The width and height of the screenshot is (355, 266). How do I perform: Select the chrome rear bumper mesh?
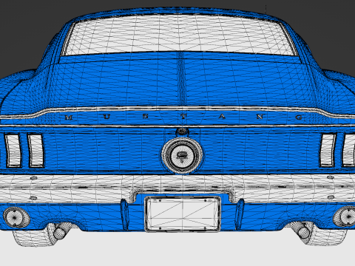point(177,188)
